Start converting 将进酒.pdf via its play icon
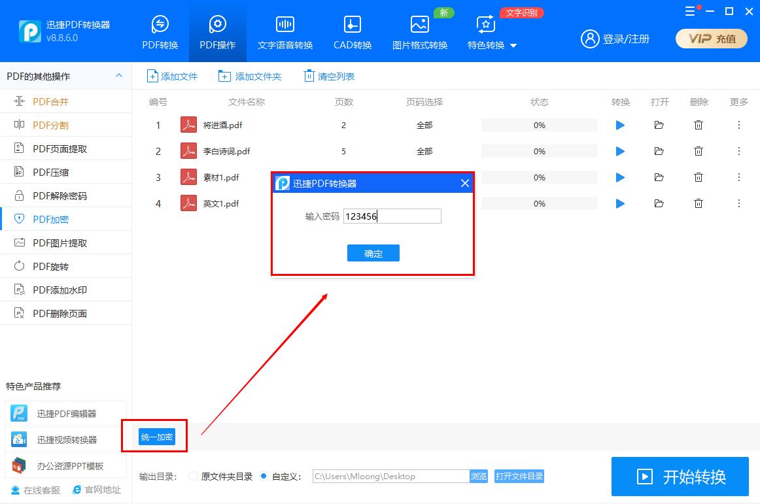Viewport: 760px width, 504px height. 619,125
